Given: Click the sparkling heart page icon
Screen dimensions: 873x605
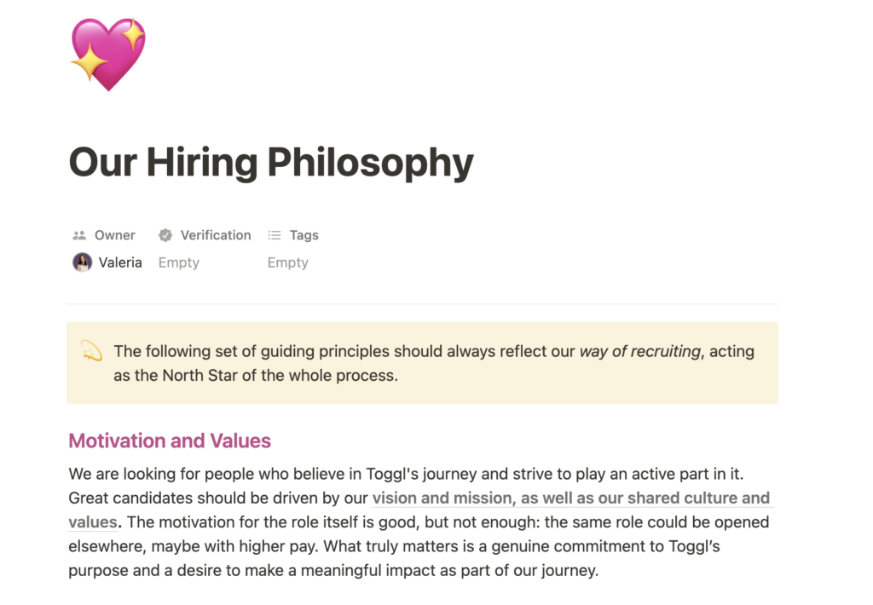Looking at the screenshot, I should [108, 55].
